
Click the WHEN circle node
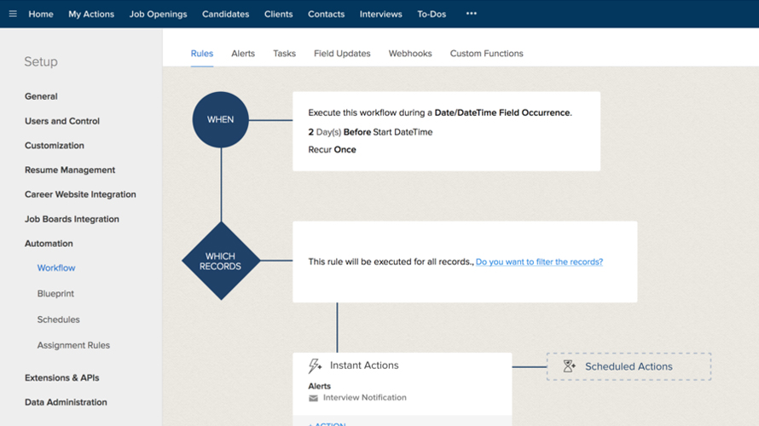point(221,119)
